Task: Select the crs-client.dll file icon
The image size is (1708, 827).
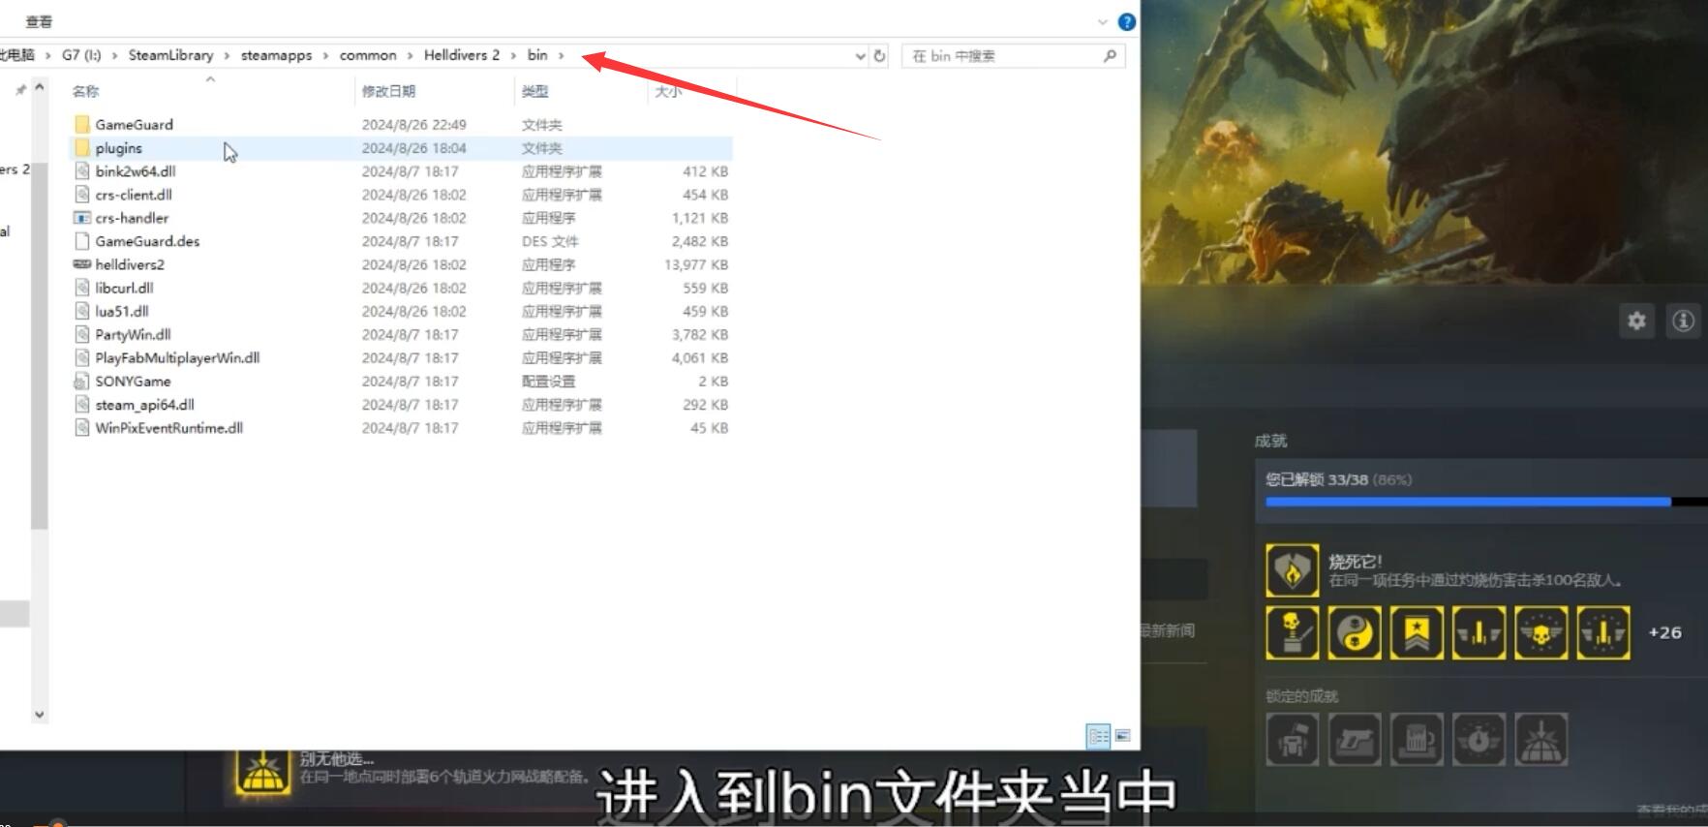Action: pos(82,195)
